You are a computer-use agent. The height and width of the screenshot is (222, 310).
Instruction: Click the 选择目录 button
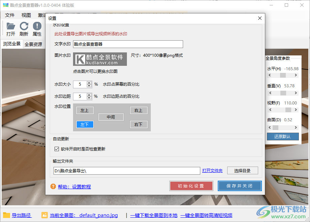(x=243, y=171)
